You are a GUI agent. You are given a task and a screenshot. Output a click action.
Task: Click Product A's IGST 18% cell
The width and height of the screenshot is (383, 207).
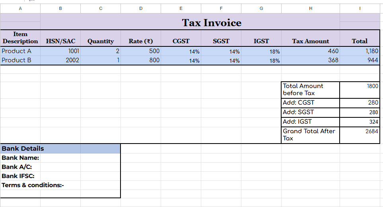[261, 51]
